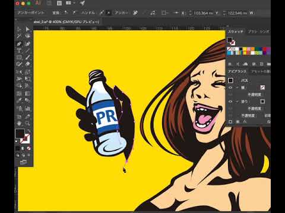Click Add New Stroke at Appearance bottom
Image resolution: width=285 pixels, height=213 pixels.
point(230,122)
